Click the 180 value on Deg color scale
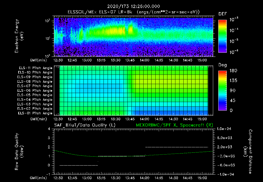The width and height of the screenshot is (263, 182). click(x=233, y=71)
